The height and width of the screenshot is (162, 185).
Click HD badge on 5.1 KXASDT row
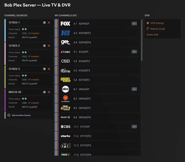tap(134, 52)
